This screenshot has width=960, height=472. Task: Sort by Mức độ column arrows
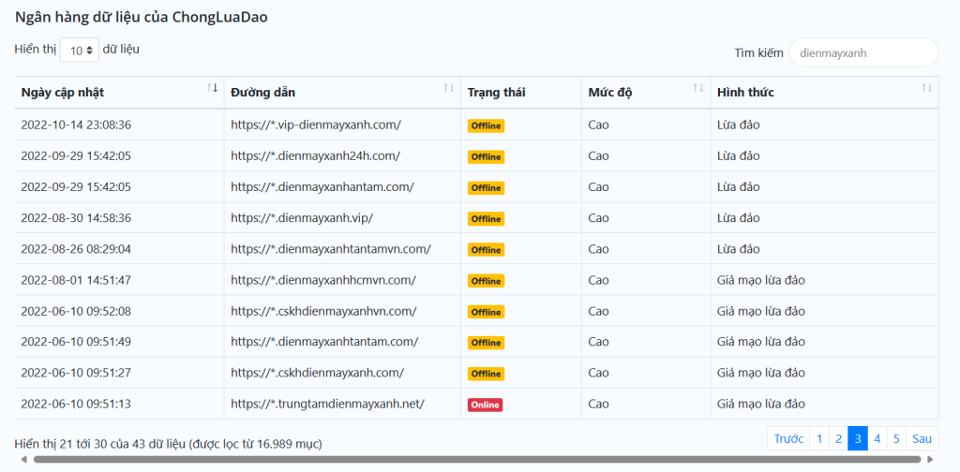(x=697, y=88)
